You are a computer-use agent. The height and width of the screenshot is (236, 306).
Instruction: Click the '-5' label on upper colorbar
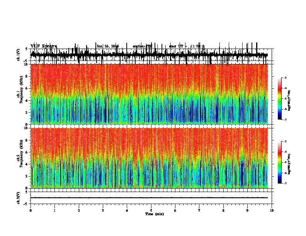click(x=285, y=99)
